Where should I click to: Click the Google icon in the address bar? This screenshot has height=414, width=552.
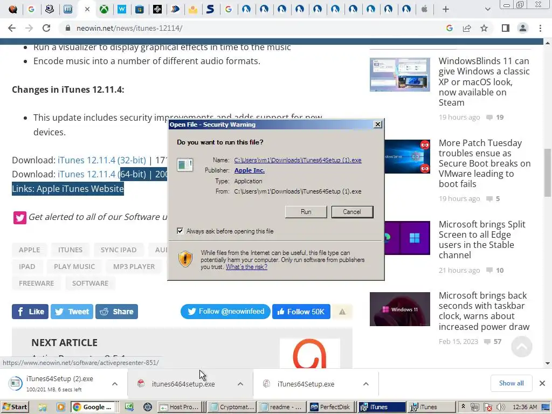coord(449,28)
